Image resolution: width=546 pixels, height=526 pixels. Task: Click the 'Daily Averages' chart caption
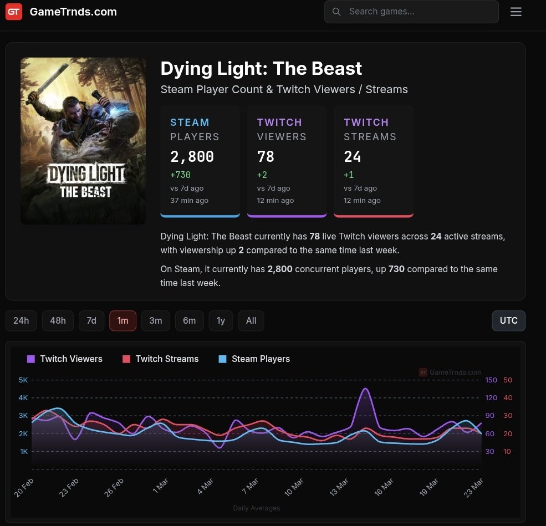[x=257, y=508]
